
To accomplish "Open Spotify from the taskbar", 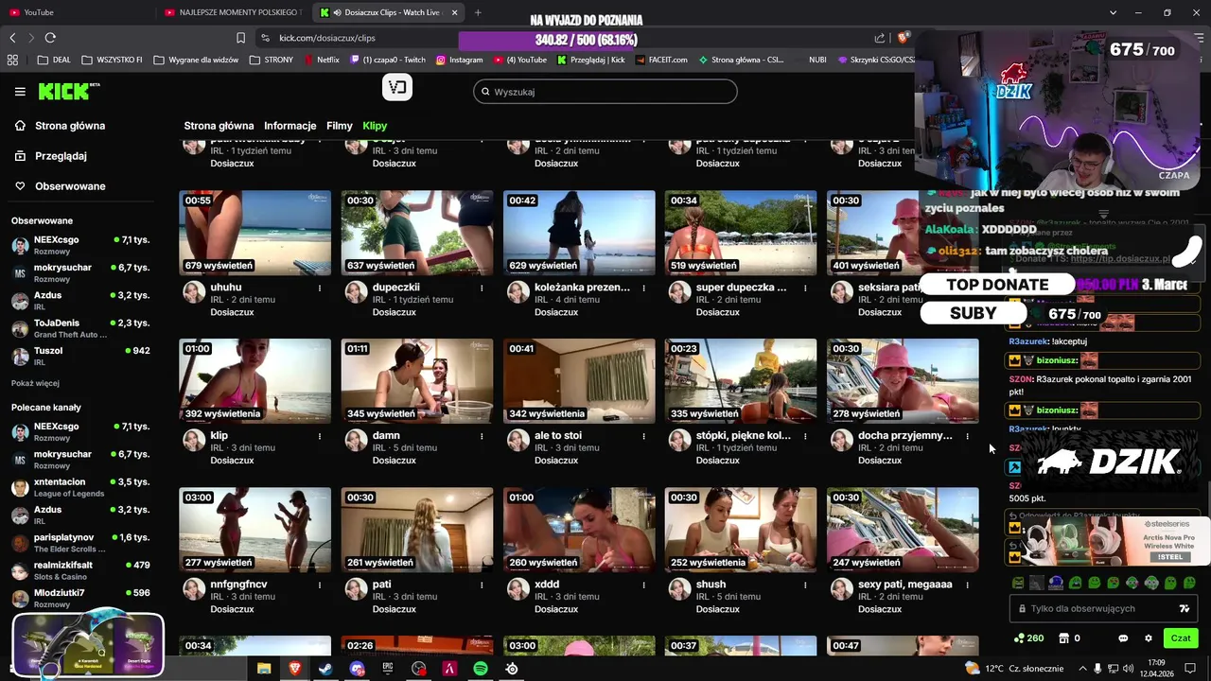I will click(x=481, y=669).
